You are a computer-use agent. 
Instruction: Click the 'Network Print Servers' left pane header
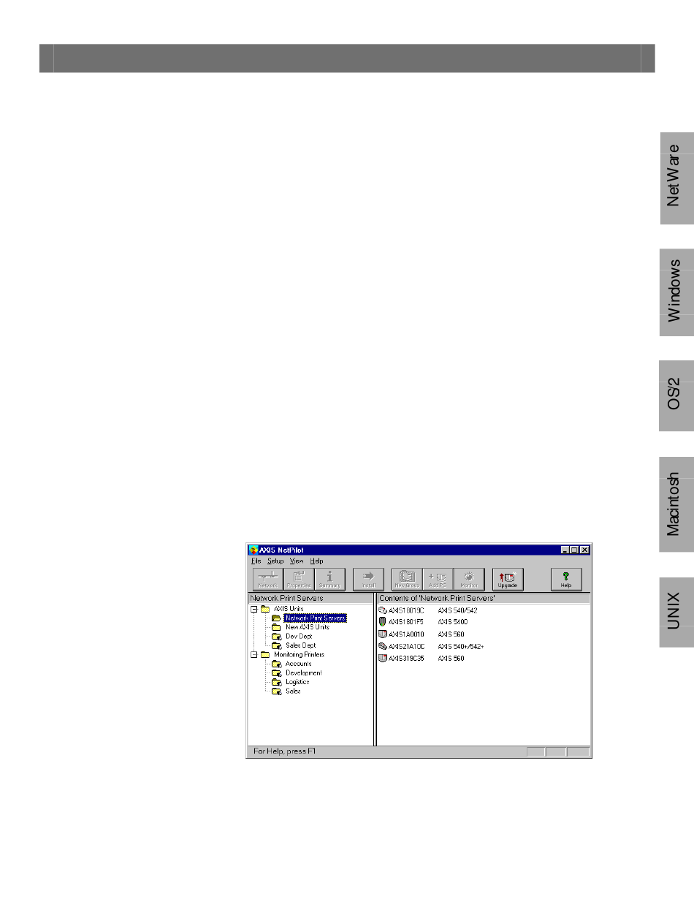click(x=310, y=598)
